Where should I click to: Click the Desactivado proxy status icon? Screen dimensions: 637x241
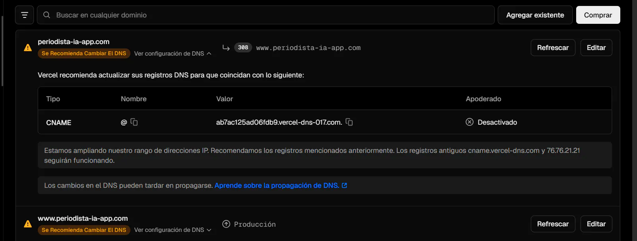coord(470,122)
